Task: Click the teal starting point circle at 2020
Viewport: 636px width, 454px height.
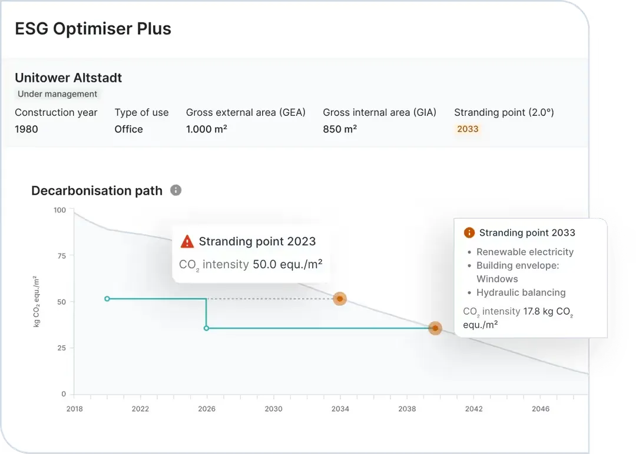Action: click(x=107, y=299)
